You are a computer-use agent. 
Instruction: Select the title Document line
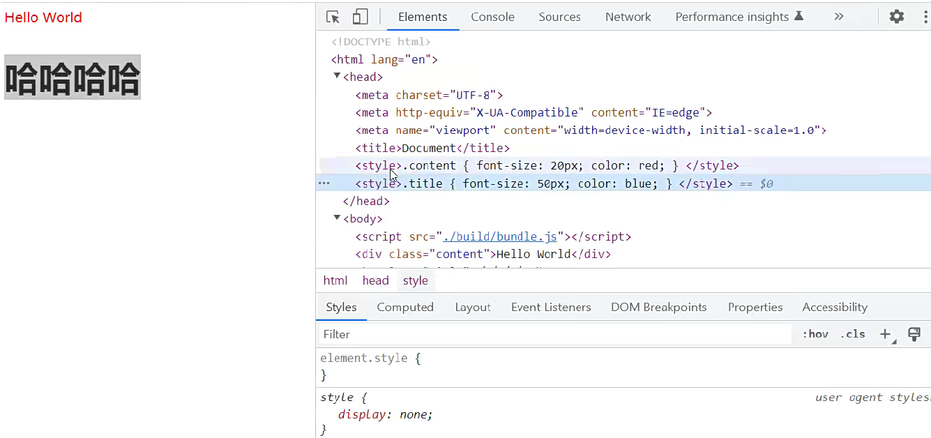432,148
